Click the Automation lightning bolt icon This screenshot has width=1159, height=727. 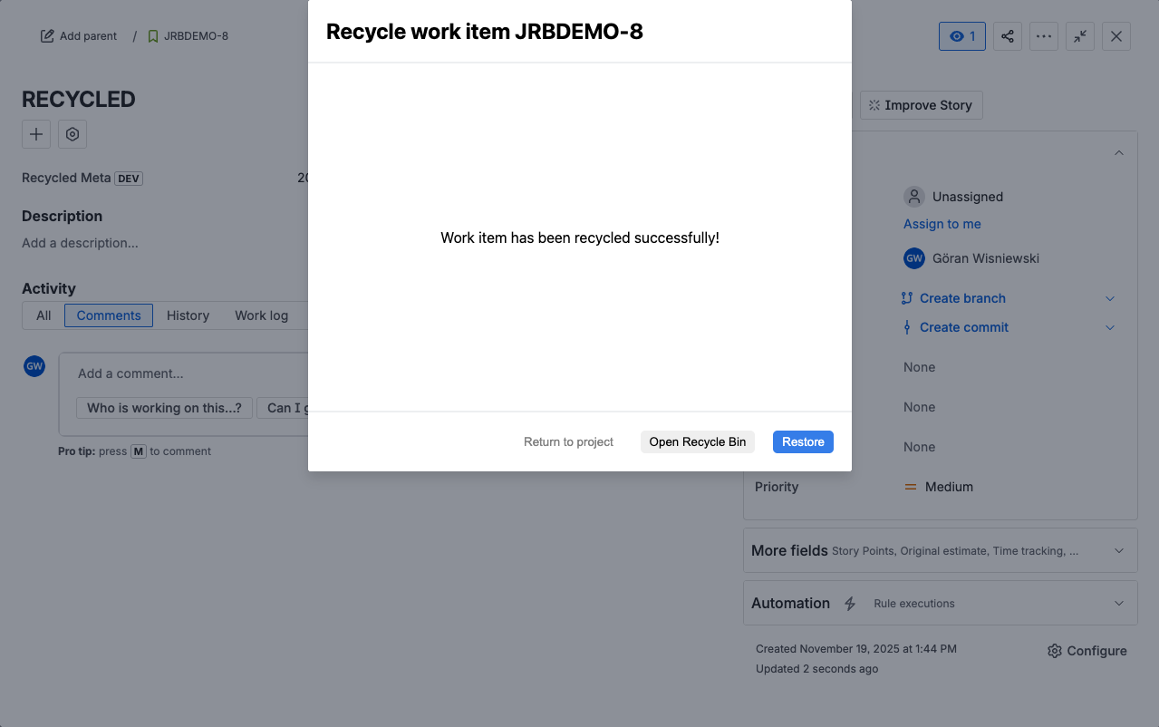coord(850,604)
